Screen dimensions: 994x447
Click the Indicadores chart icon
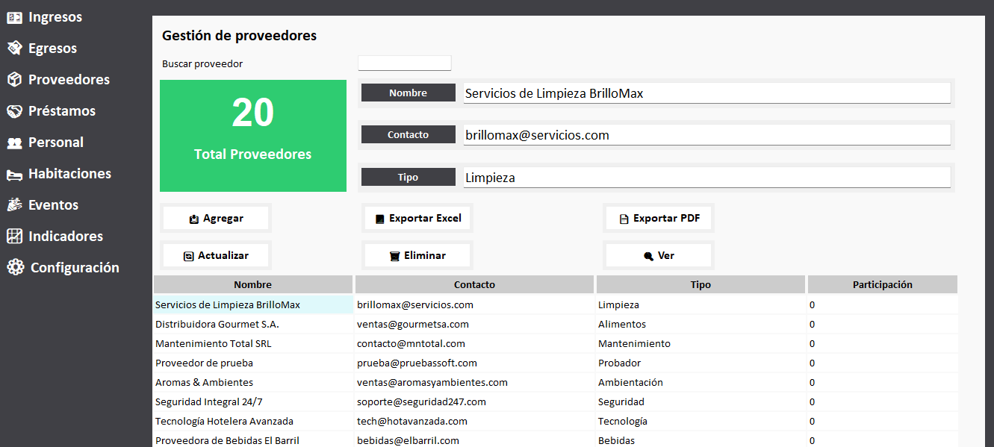[x=14, y=237]
